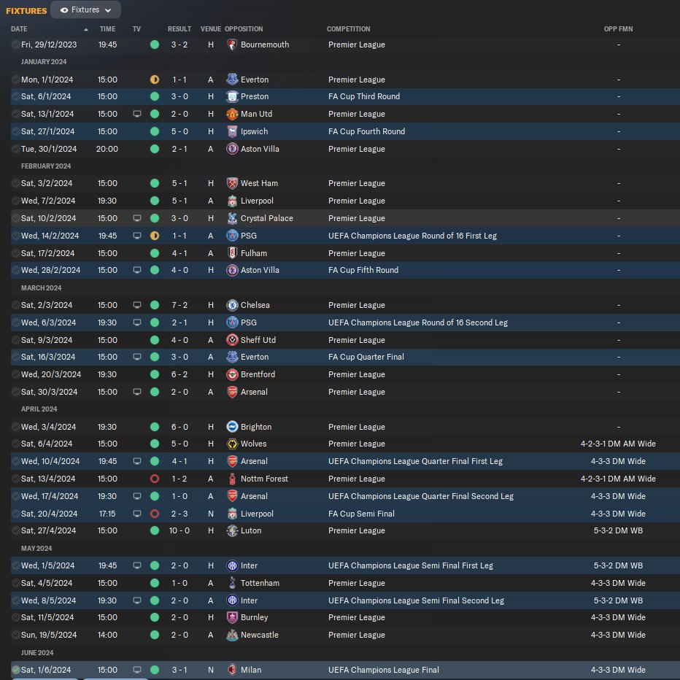Select the JANUARY 2024 month header
680x680 pixels.
click(x=44, y=62)
